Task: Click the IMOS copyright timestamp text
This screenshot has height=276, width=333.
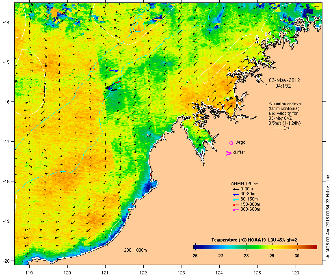Action: coord(328,217)
